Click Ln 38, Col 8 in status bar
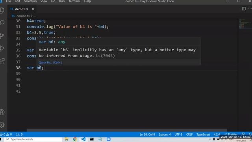Screen dimensions: 252x142 click(147, 134)
